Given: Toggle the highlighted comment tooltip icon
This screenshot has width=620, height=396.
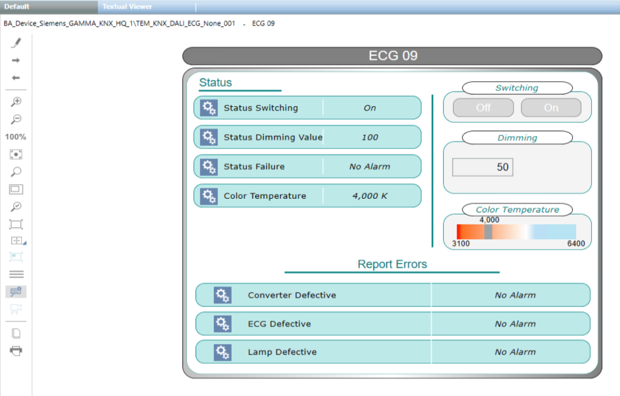Looking at the screenshot, I should pos(16,292).
